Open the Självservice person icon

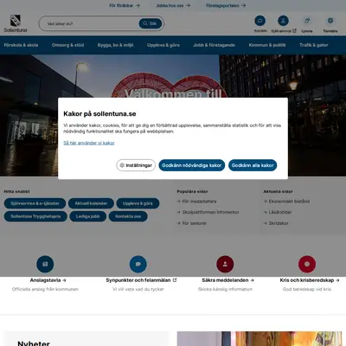[283, 21]
